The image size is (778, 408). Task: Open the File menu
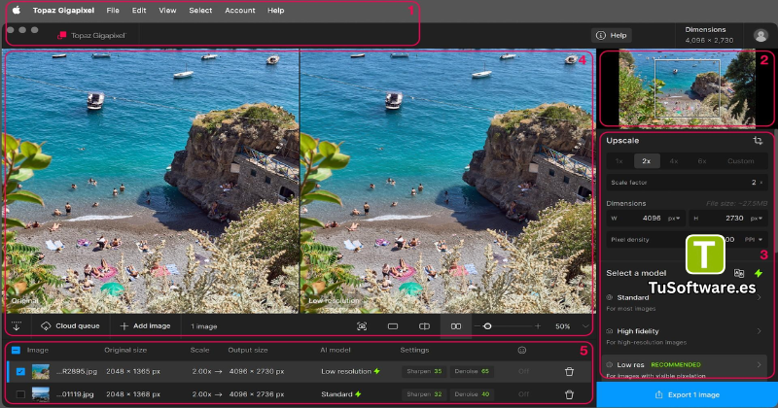113,10
